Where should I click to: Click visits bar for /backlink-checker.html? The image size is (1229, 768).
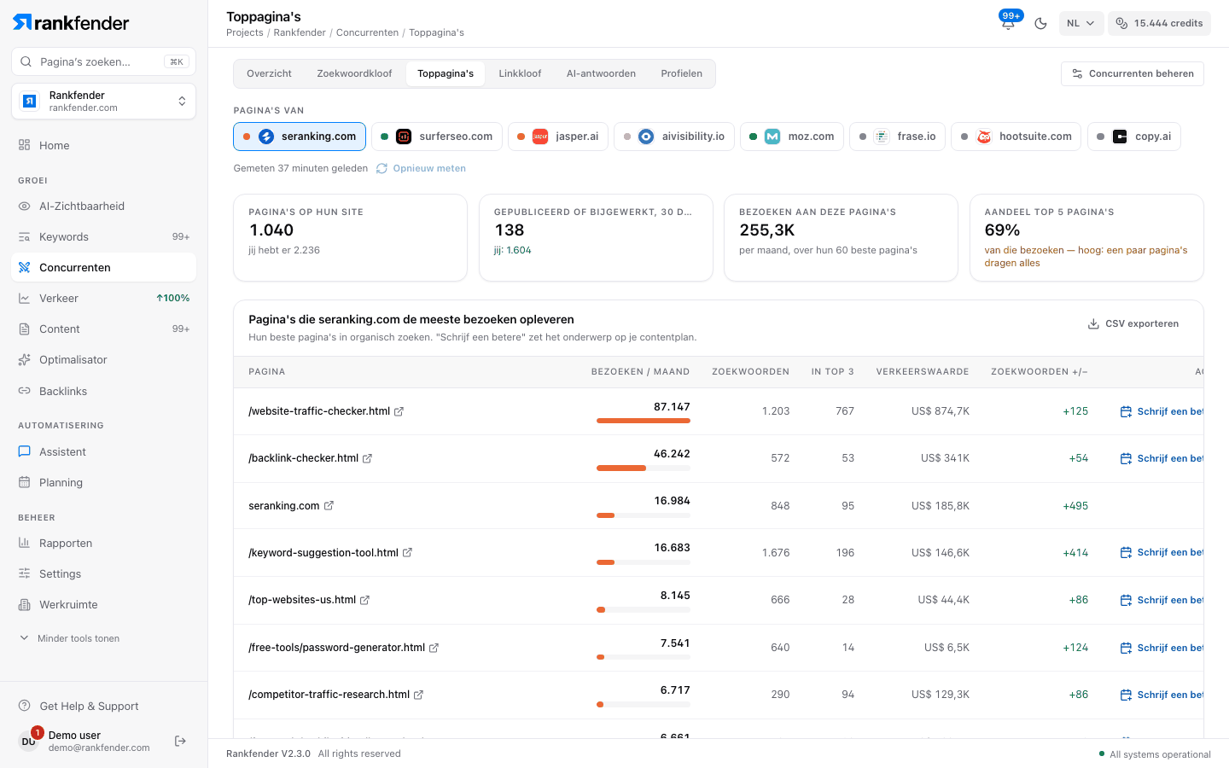click(x=644, y=468)
